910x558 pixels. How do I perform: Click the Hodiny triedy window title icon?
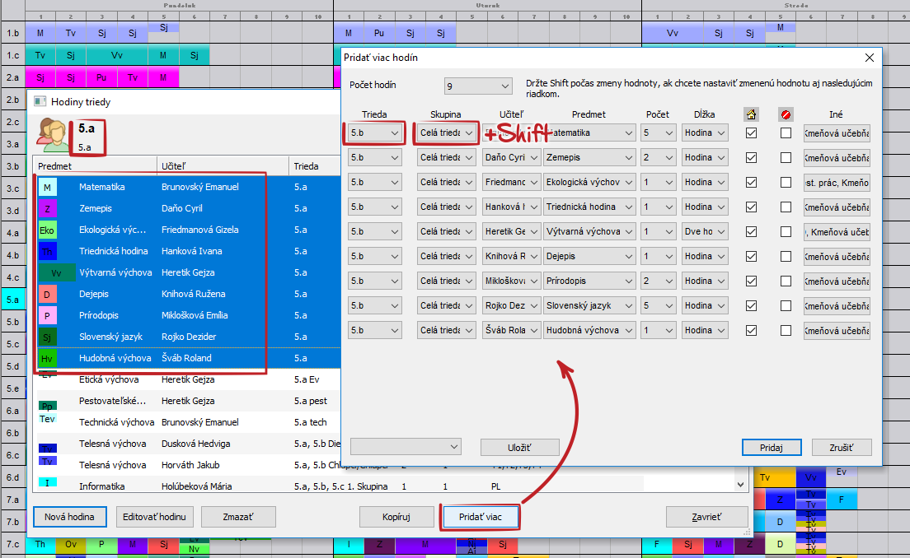pos(40,102)
